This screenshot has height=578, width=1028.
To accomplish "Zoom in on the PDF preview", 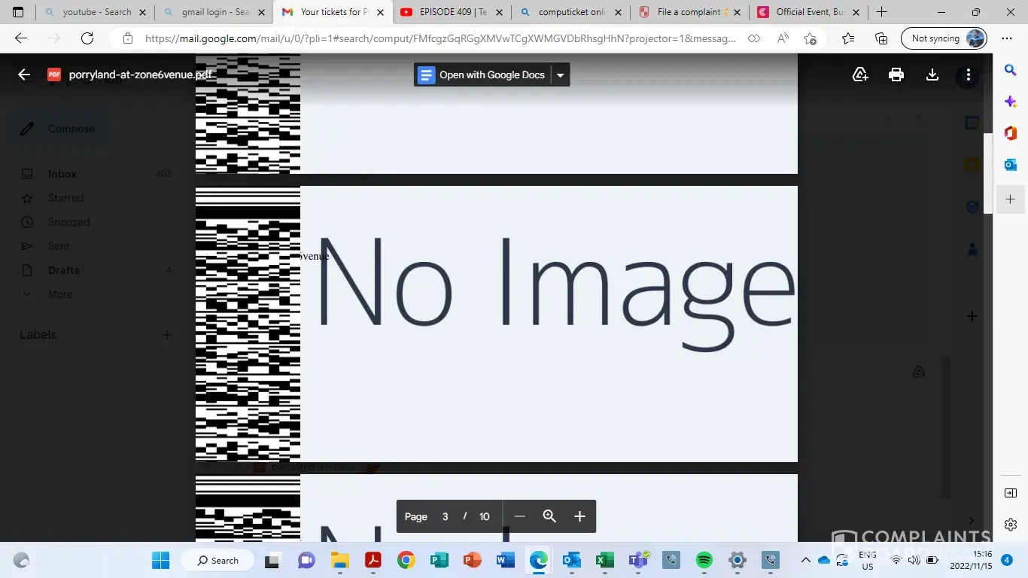I will [x=579, y=516].
